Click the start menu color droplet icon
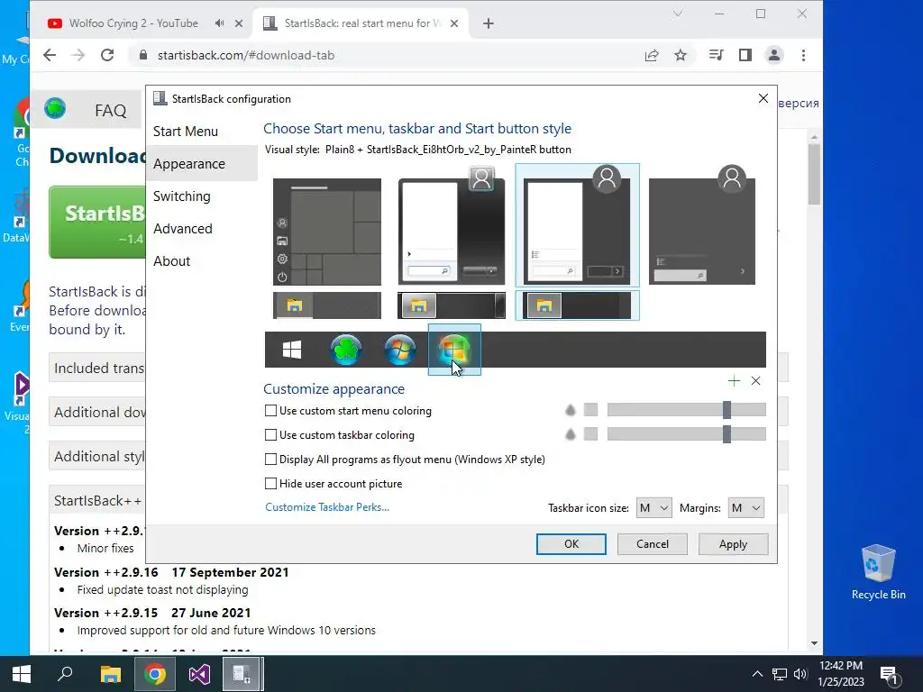The height and width of the screenshot is (692, 923). 570,410
